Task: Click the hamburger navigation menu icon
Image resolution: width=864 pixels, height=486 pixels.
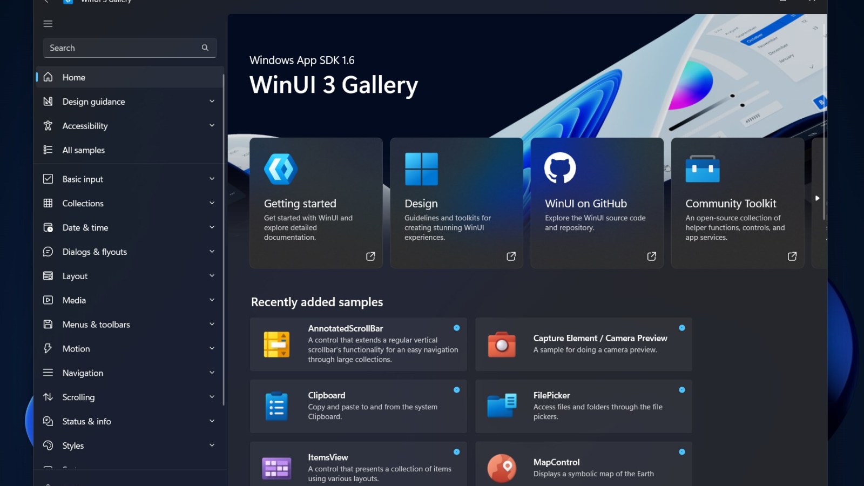Action: tap(48, 24)
